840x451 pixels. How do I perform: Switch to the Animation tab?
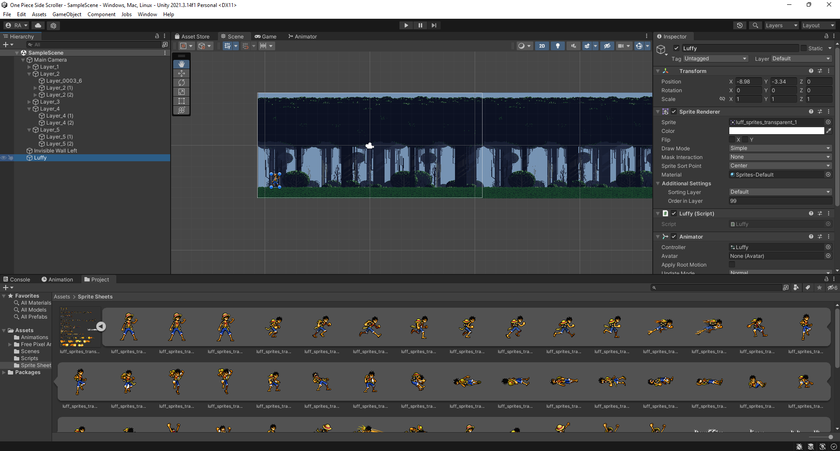(x=57, y=280)
